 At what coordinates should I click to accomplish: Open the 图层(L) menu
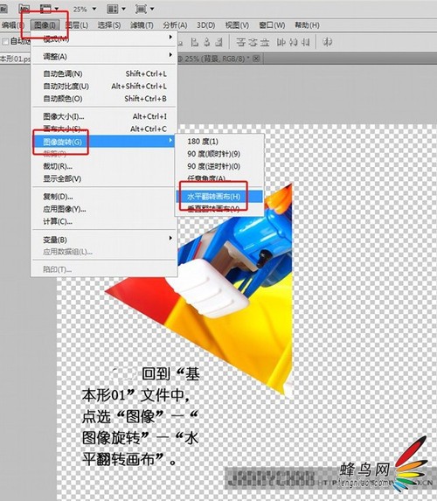77,25
